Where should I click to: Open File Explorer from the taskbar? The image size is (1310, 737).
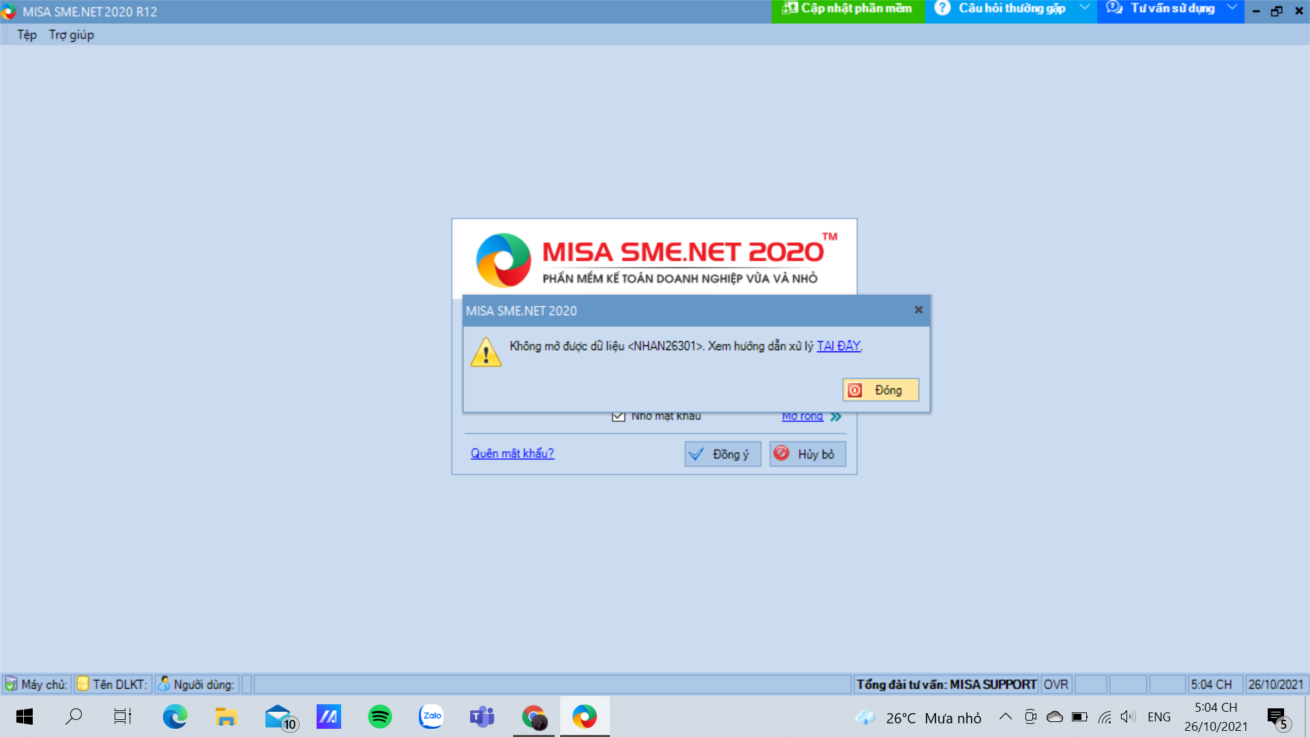tap(226, 717)
